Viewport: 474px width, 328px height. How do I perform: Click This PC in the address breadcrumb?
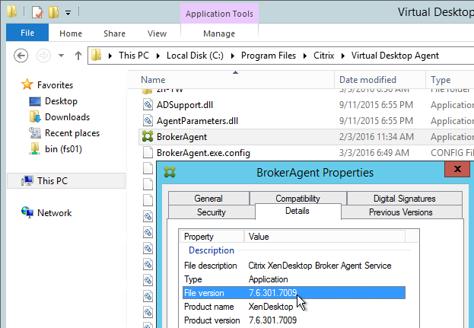coord(134,56)
